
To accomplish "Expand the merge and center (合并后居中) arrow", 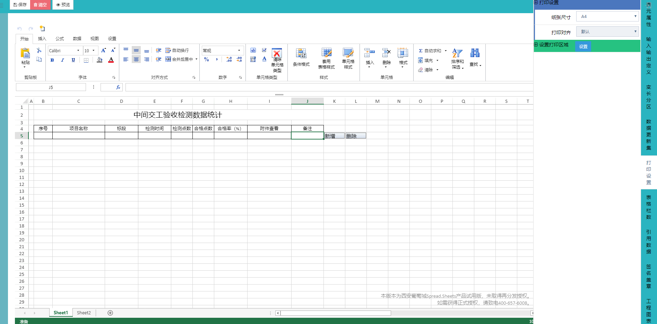I will pos(197,60).
